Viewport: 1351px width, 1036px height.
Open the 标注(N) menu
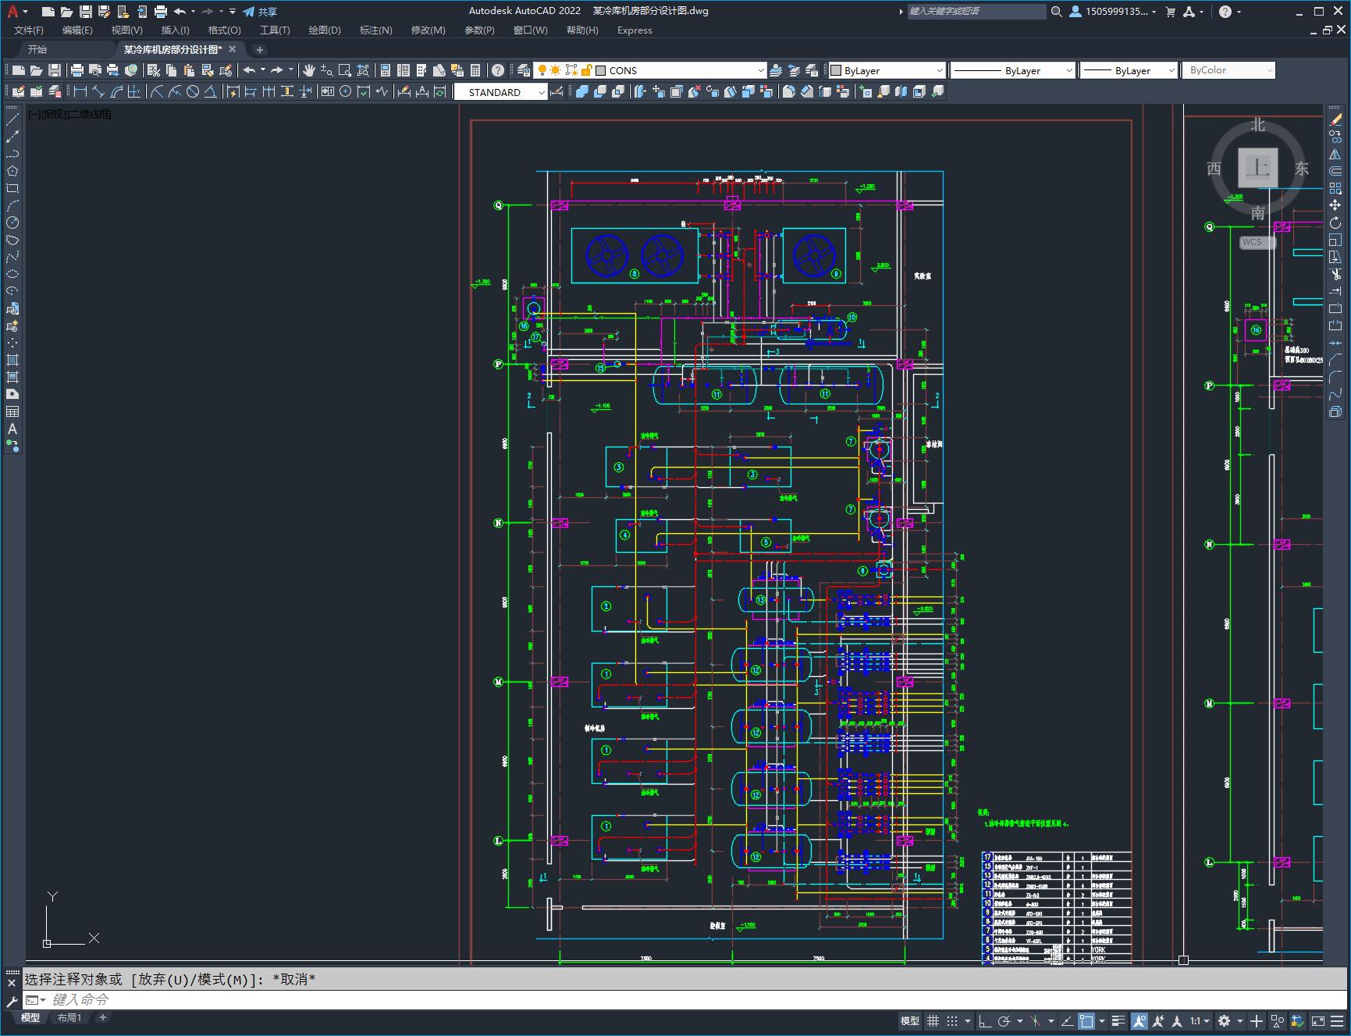[x=375, y=30]
